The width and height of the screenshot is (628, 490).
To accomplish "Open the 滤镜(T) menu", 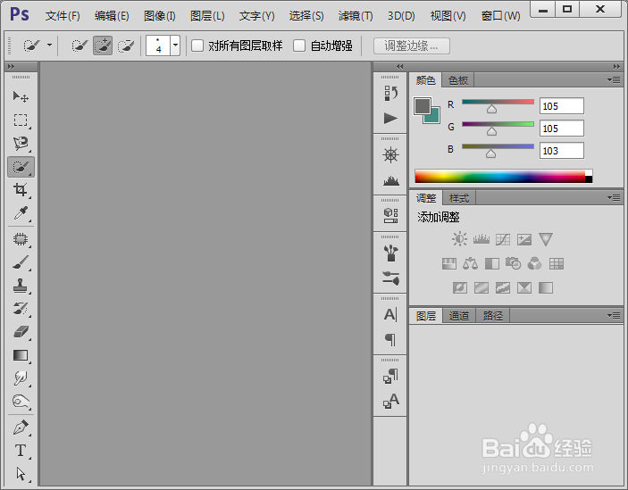I will (356, 16).
